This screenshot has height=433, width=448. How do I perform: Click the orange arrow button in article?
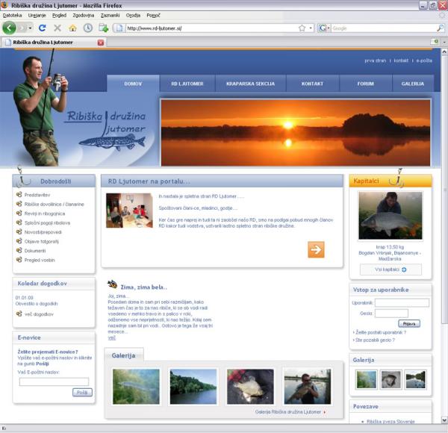coord(316,249)
